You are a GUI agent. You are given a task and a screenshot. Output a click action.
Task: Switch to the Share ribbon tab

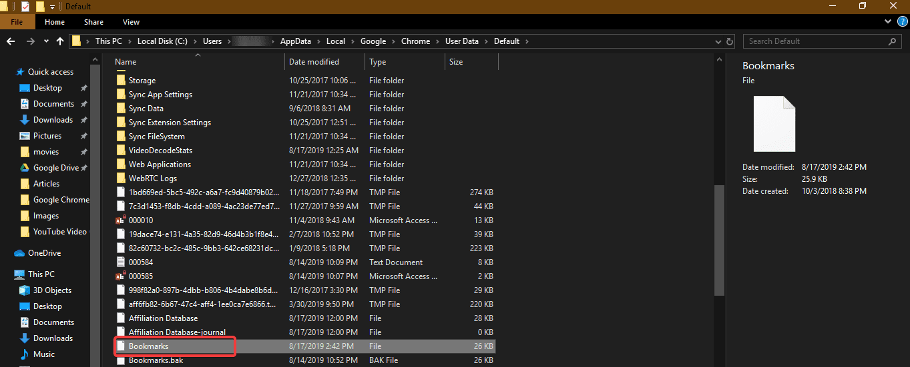tap(93, 22)
